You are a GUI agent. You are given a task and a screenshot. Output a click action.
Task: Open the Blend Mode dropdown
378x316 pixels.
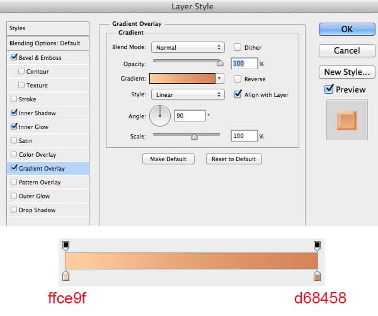click(188, 47)
